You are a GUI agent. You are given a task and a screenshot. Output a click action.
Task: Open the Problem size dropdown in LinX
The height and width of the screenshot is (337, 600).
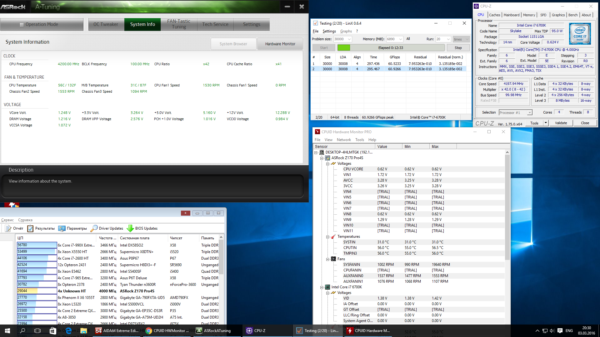pos(349,39)
